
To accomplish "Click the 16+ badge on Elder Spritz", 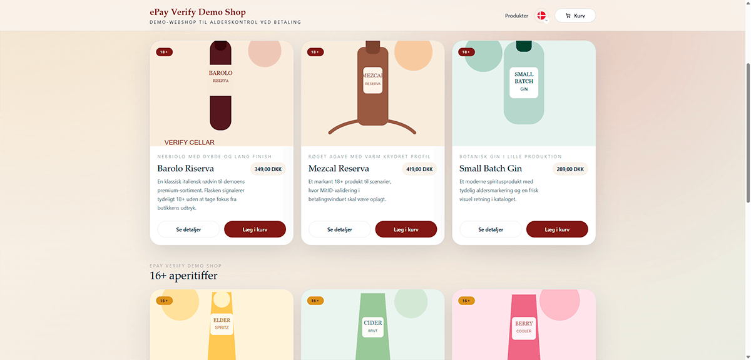I will coord(164,301).
